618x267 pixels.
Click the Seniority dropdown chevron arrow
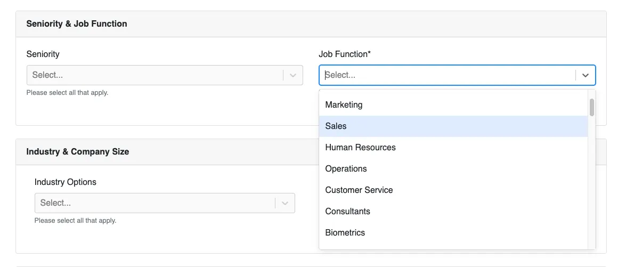point(293,75)
